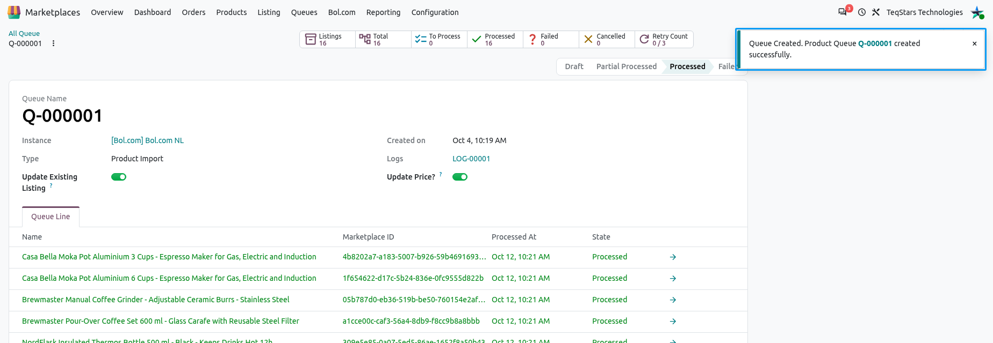Viewport: 993px width, 343px height.
Task: Open the Overview menu
Action: pos(107,12)
